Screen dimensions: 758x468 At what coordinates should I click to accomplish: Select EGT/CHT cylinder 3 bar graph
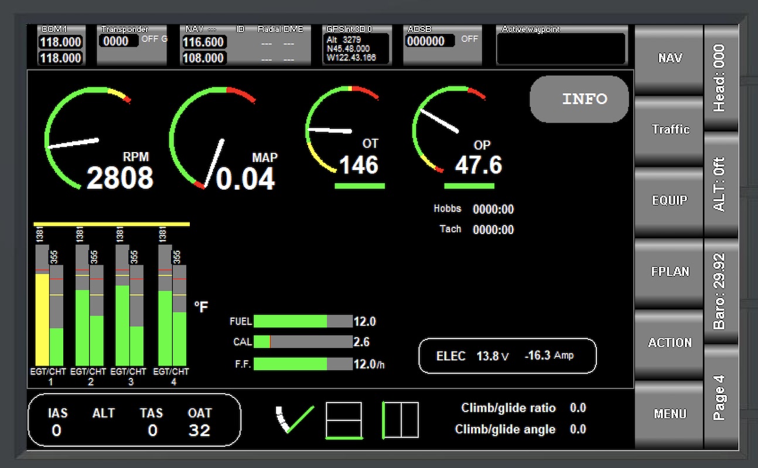point(129,305)
